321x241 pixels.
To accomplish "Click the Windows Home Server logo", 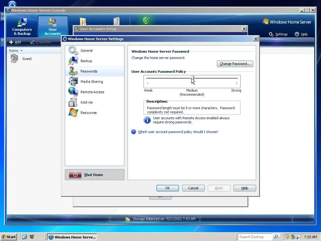I will [287, 22].
